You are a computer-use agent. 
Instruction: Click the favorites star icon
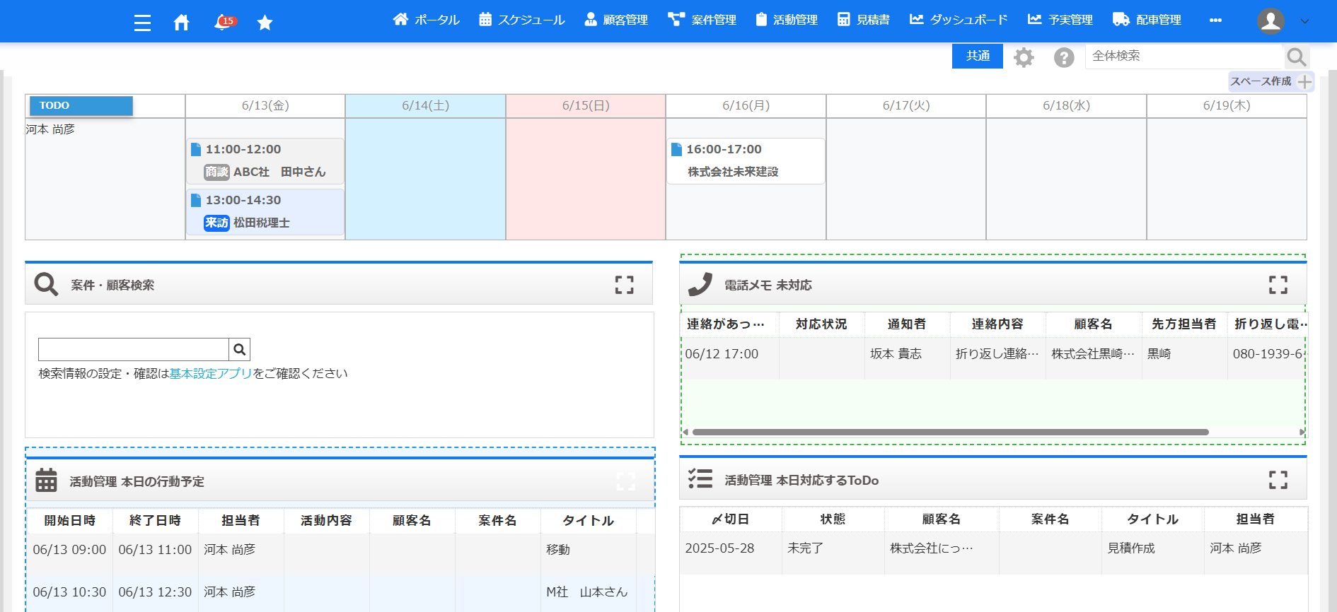[265, 23]
